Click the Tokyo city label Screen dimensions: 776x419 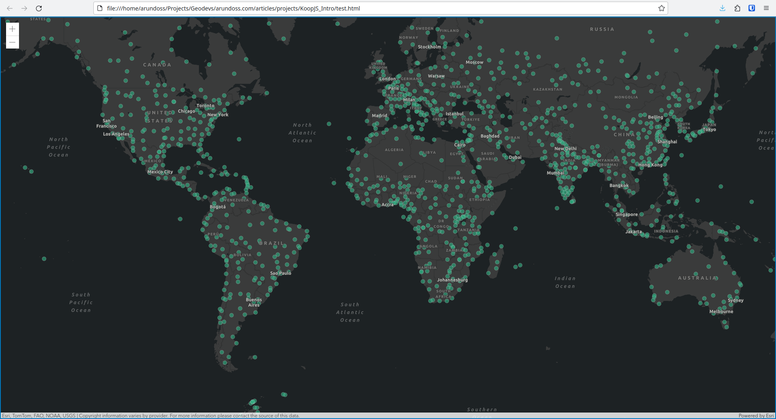click(709, 130)
